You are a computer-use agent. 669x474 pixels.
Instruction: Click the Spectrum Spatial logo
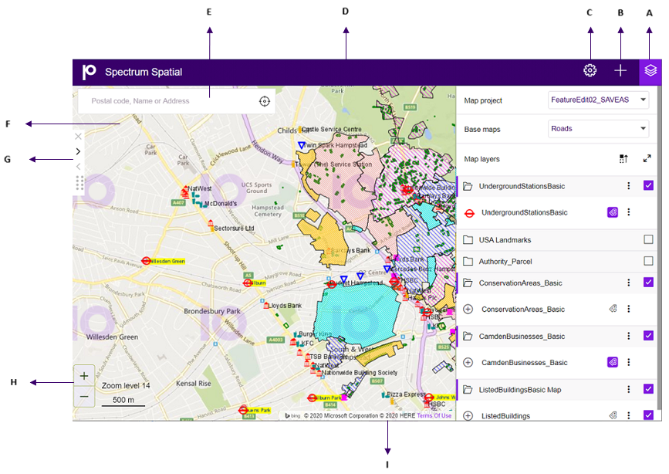[x=90, y=72]
